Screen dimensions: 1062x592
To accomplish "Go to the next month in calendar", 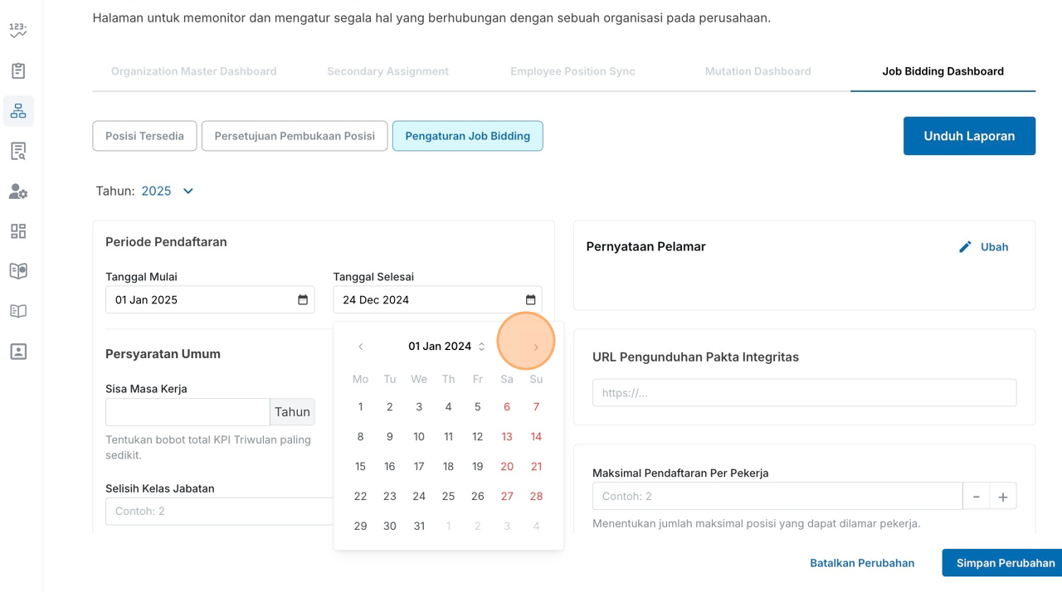I will [536, 347].
